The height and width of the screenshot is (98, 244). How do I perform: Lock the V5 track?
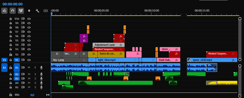pos(11,40)
